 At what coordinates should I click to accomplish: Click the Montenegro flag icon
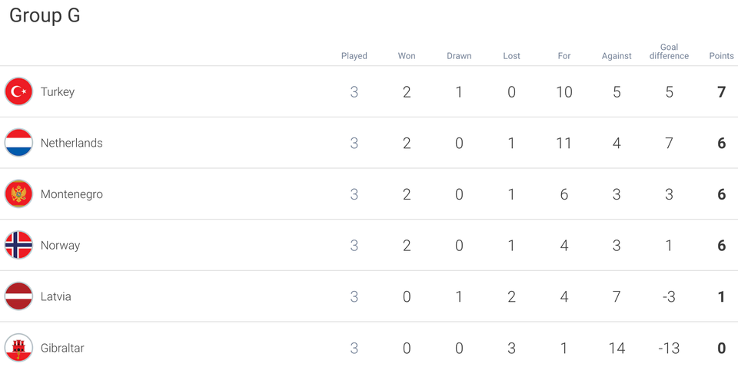(18, 194)
